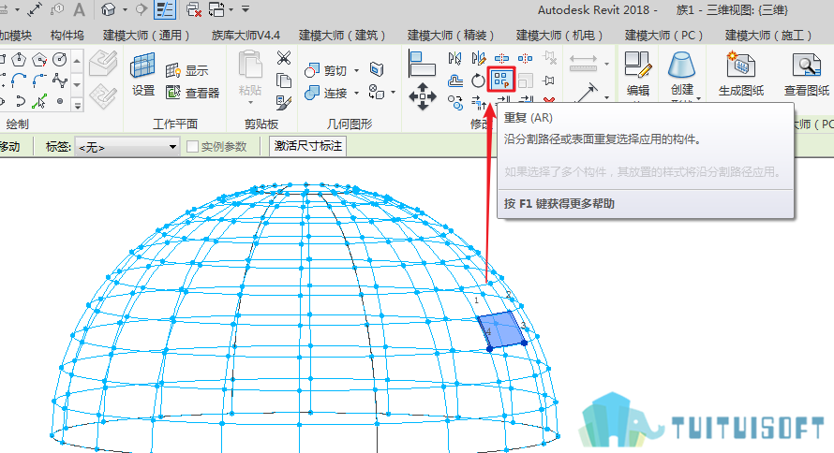Viewport: 834px width, 453px height.
Task: Click the Default 3D View house icon
Action: tap(109, 9)
